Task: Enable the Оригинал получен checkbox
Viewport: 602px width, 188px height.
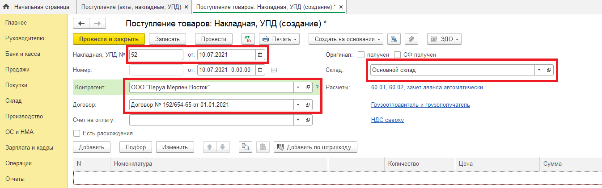Action: click(361, 55)
